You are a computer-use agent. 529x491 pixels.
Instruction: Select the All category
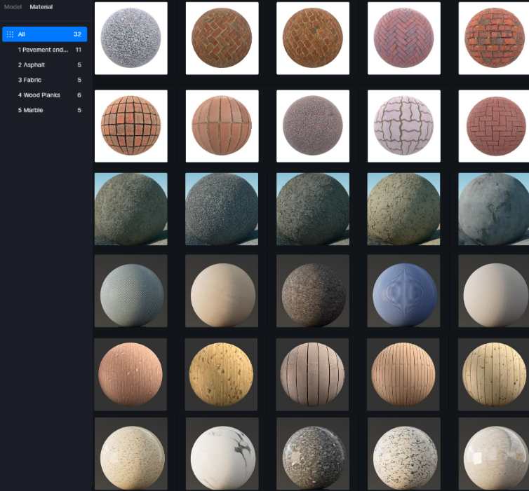coord(44,34)
